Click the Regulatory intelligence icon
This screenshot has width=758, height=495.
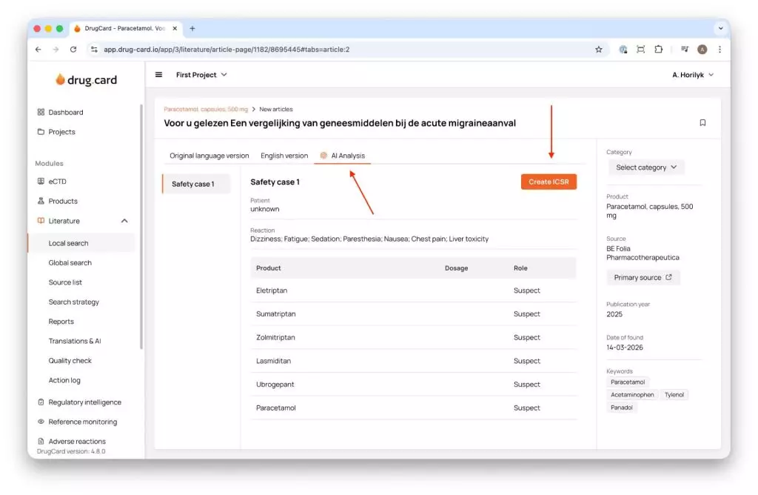tap(41, 402)
